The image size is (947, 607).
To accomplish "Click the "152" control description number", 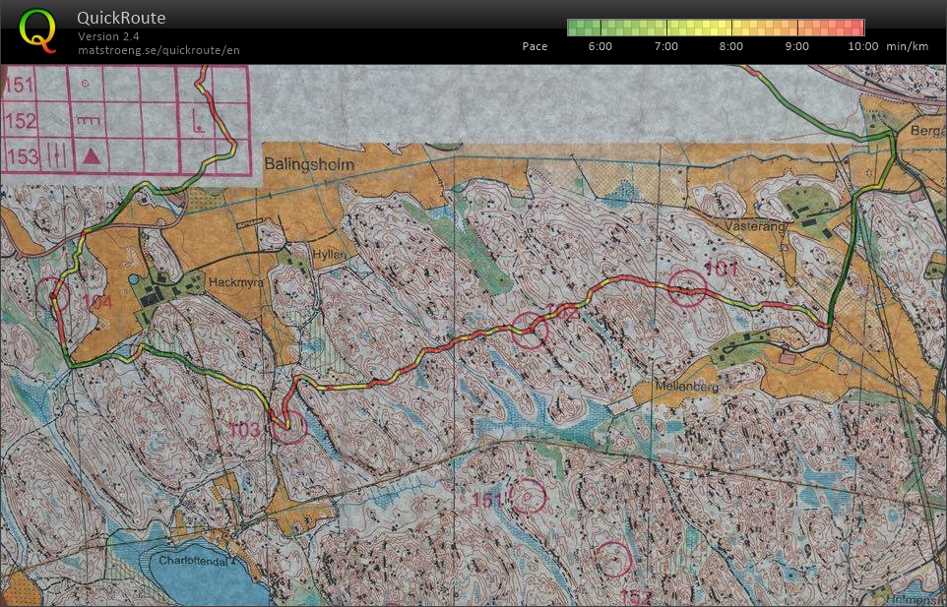I will [20, 121].
